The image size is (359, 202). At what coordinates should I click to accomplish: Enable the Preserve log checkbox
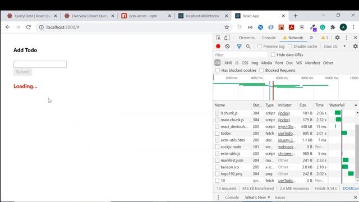259,46
